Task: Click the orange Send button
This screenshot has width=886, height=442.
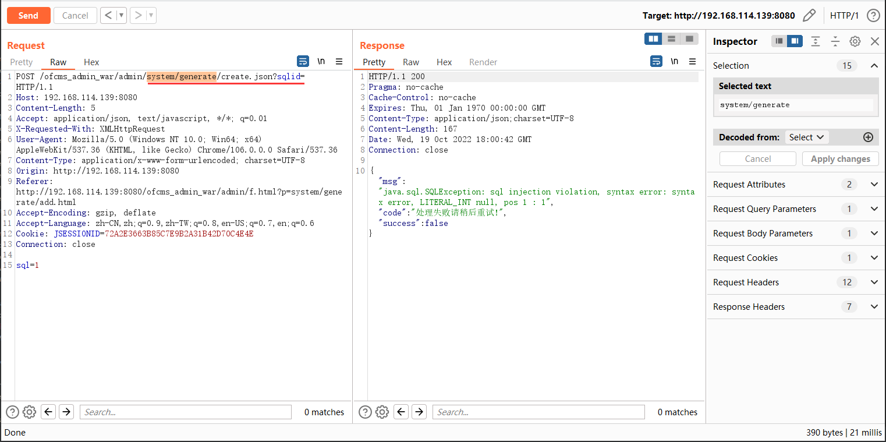Action: (x=29, y=16)
